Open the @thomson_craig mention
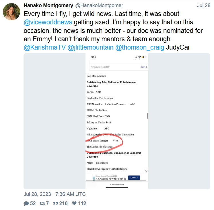The image size is (214, 210). pos(140,47)
